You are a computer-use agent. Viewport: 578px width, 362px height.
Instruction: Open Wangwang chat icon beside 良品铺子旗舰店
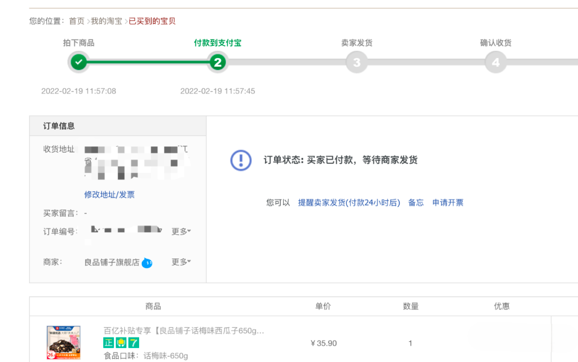pyautogui.click(x=147, y=263)
